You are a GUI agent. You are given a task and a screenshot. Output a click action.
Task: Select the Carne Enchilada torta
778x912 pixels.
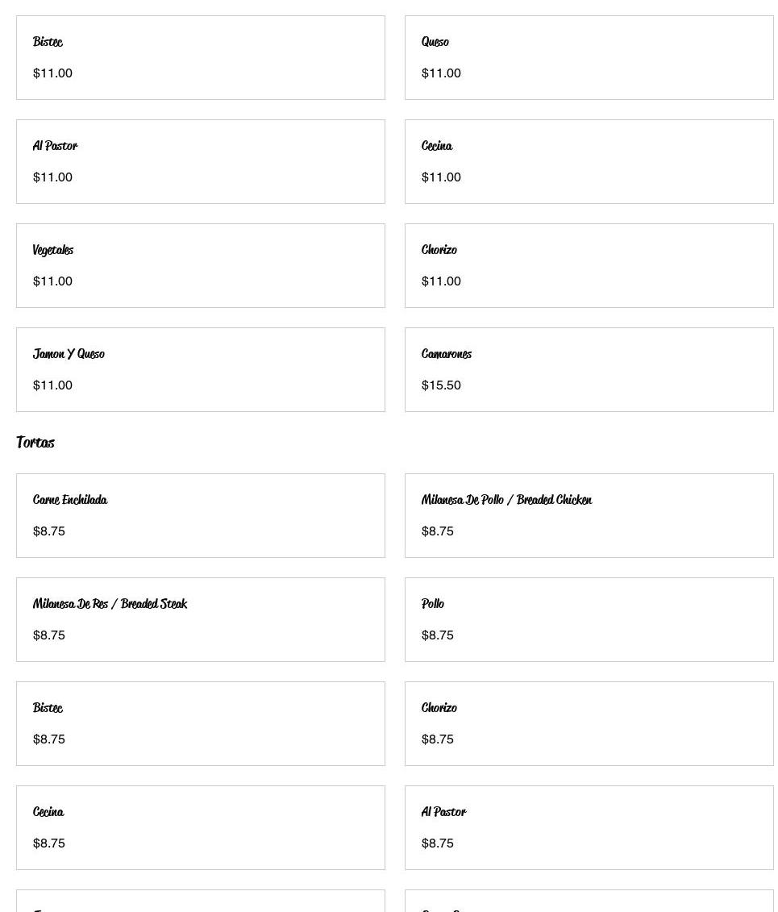200,515
